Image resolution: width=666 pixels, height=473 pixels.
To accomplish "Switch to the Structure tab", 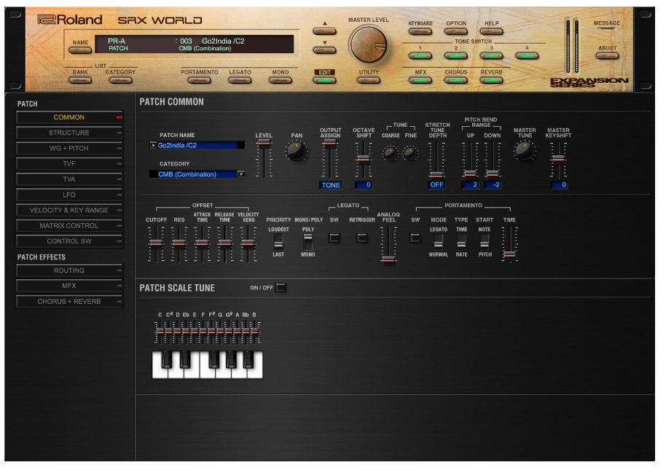I will coord(69,133).
